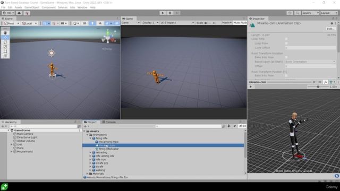The width and height of the screenshot is (340, 191).
Task: Expand the Unit object in Hierarchy
Action: [x=12, y=144]
